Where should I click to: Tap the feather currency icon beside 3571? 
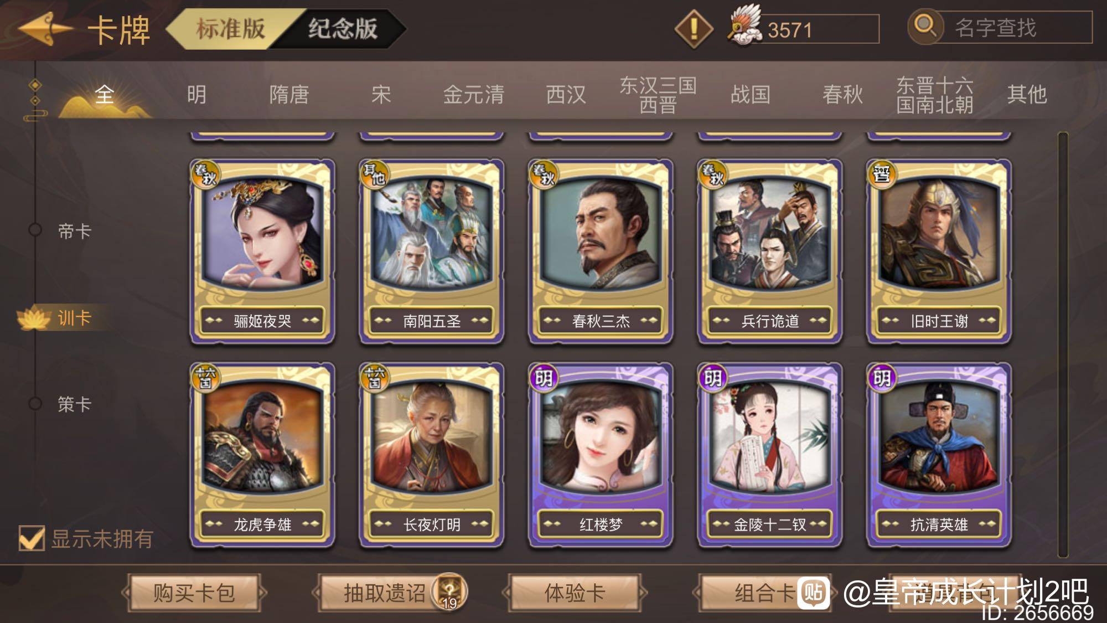pos(744,26)
